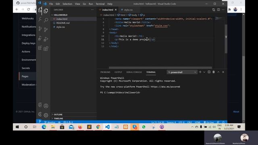This screenshot has height=145, width=258.
Task: Open the Explorer panel's more actions menu
Action: pyautogui.click(x=92, y=10)
